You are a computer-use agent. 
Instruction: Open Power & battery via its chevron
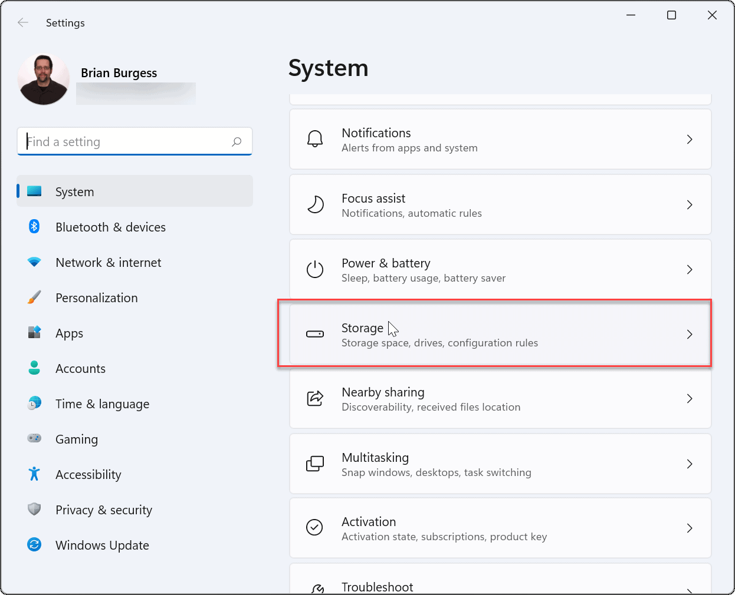coord(690,269)
